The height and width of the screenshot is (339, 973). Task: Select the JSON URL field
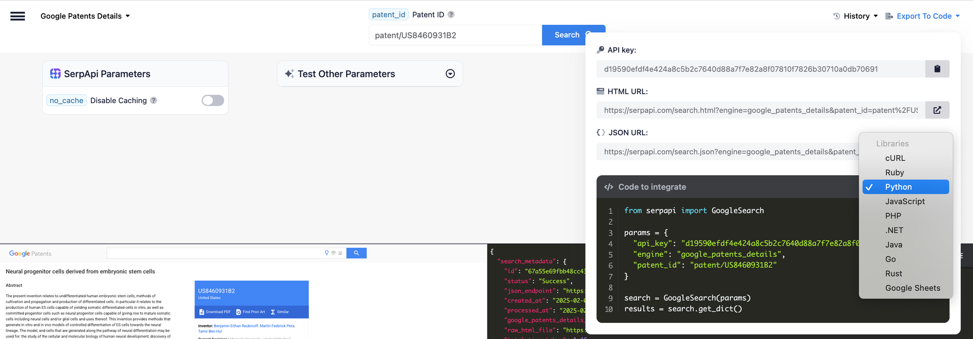(728, 152)
